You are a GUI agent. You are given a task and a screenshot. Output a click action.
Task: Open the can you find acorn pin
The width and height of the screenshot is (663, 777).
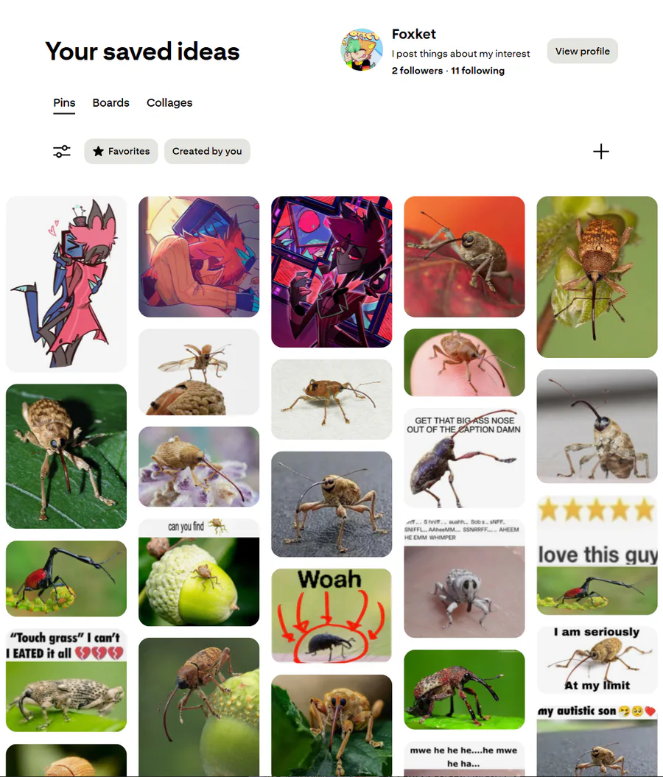click(x=199, y=572)
